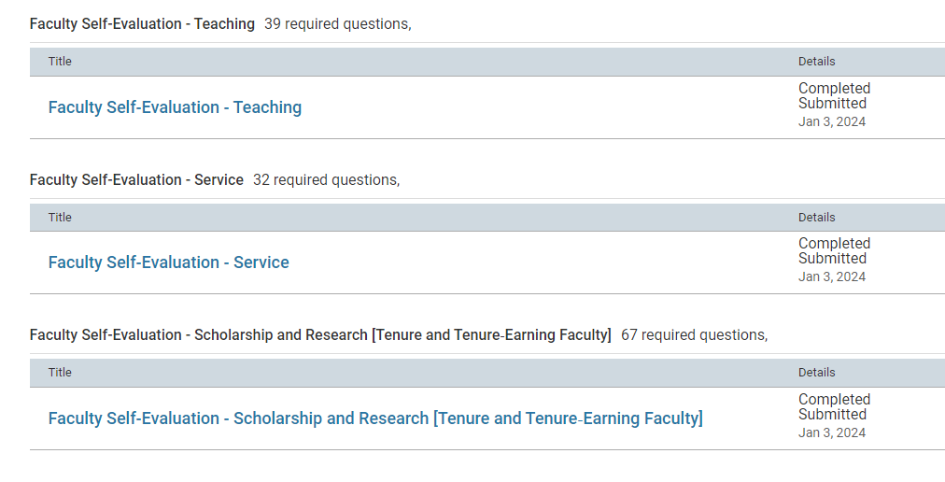This screenshot has width=945, height=482.
Task: Click the Completed Submitted status for Service
Action: (x=834, y=251)
